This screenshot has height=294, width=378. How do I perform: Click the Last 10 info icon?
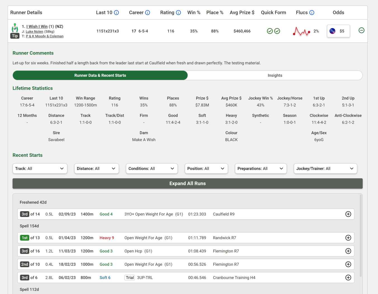coord(116,12)
